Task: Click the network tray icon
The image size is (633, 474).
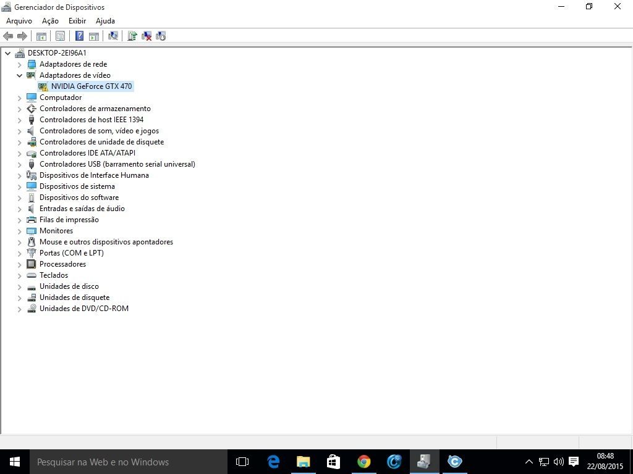Action: click(544, 462)
